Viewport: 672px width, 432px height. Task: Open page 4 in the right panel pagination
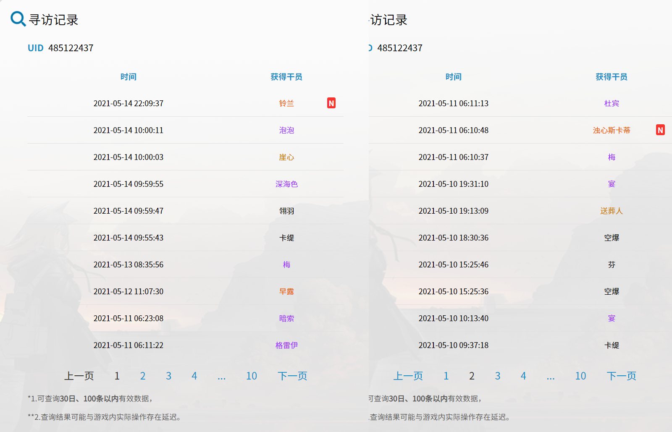[x=523, y=376]
